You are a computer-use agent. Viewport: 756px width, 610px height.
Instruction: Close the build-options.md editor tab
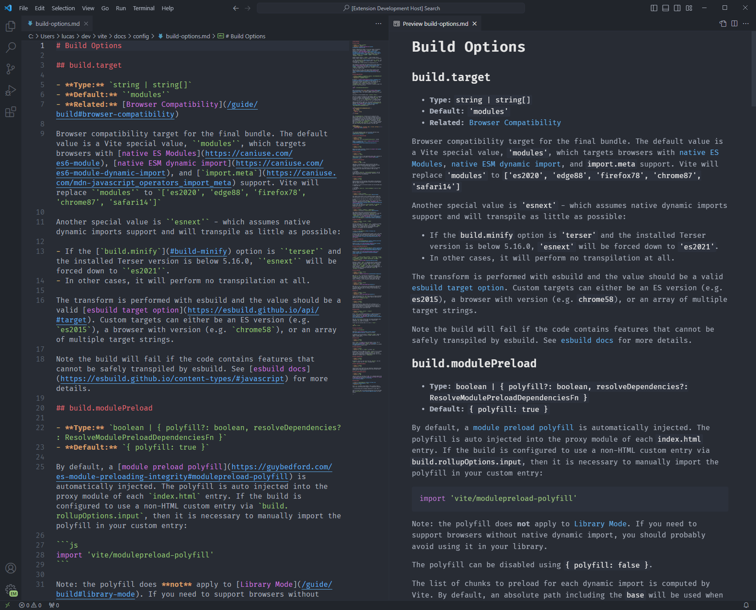coord(86,24)
